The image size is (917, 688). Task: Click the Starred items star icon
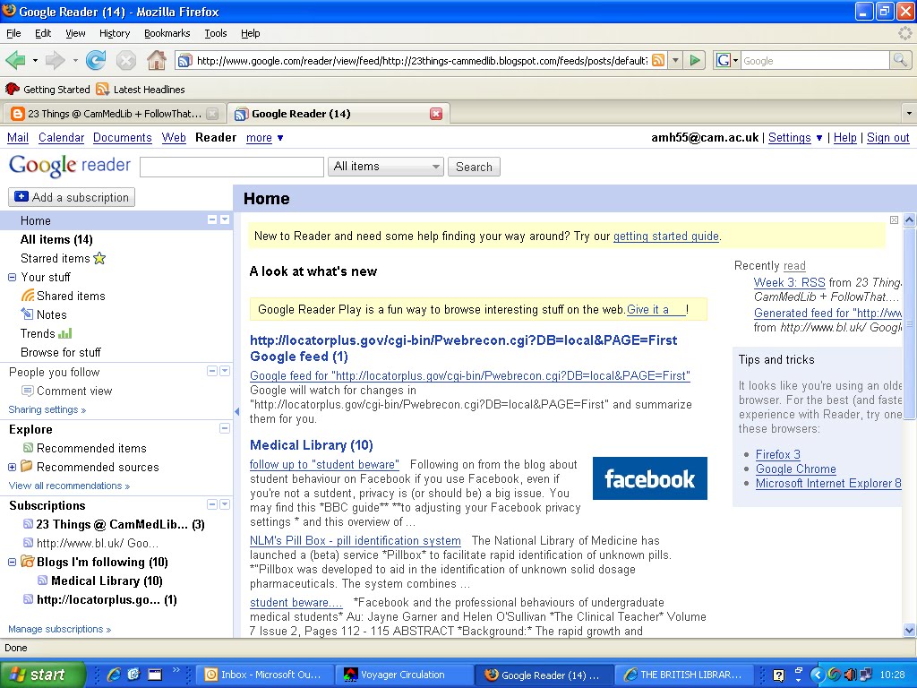point(99,258)
